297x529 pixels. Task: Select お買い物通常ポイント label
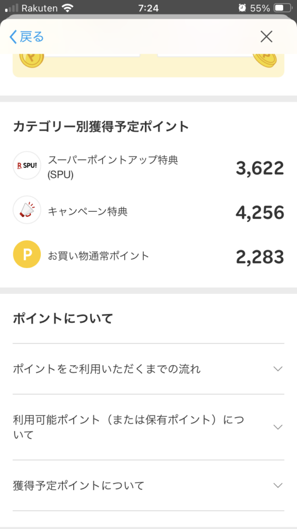point(98,256)
